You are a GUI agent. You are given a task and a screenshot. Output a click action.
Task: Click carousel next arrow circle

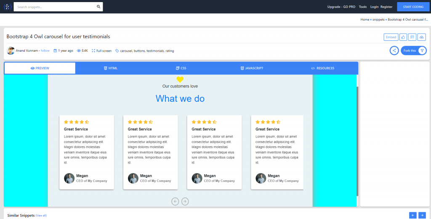[x=185, y=201]
